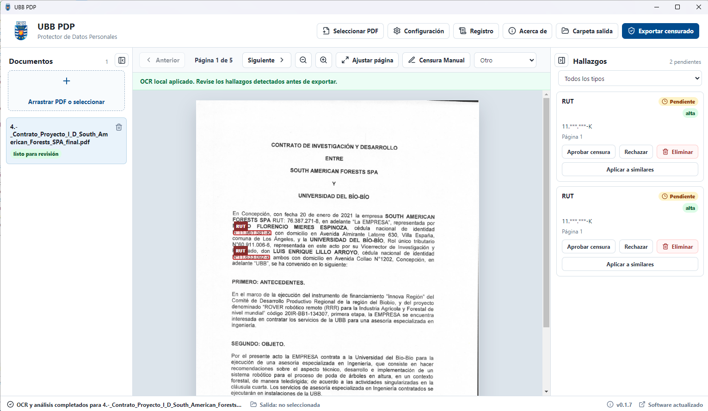Open Configuración settings

click(x=419, y=31)
